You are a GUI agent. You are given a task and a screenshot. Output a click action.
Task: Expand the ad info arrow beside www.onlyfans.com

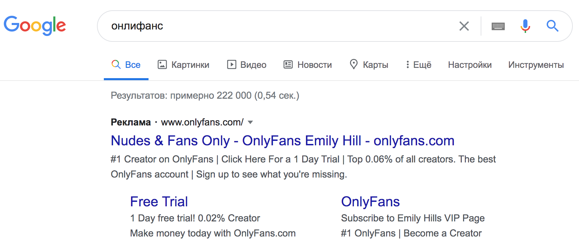pos(250,123)
